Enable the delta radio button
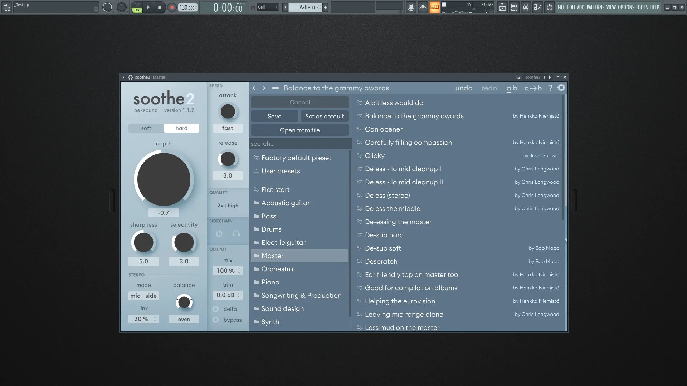 point(215,309)
